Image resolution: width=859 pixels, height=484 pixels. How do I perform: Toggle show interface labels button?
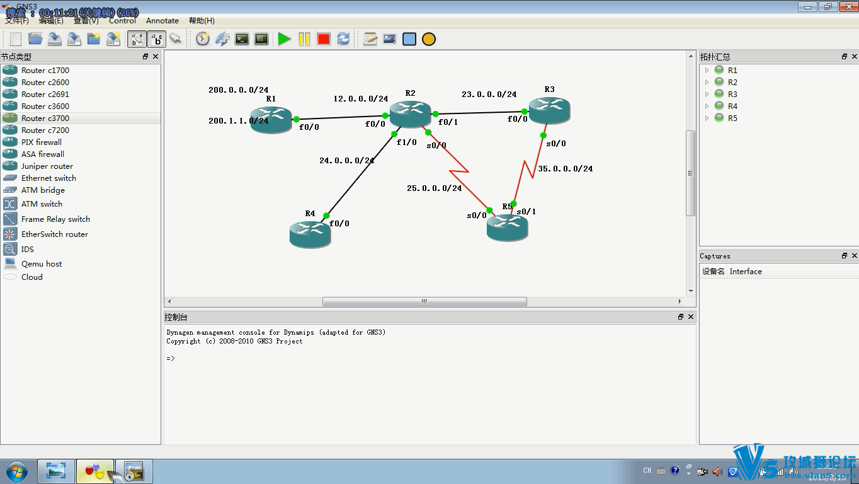(137, 39)
